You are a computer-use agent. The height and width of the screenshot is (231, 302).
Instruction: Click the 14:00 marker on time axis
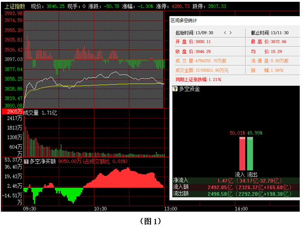click(x=241, y=208)
